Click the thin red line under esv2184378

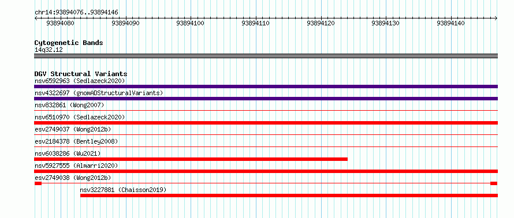[266, 147]
